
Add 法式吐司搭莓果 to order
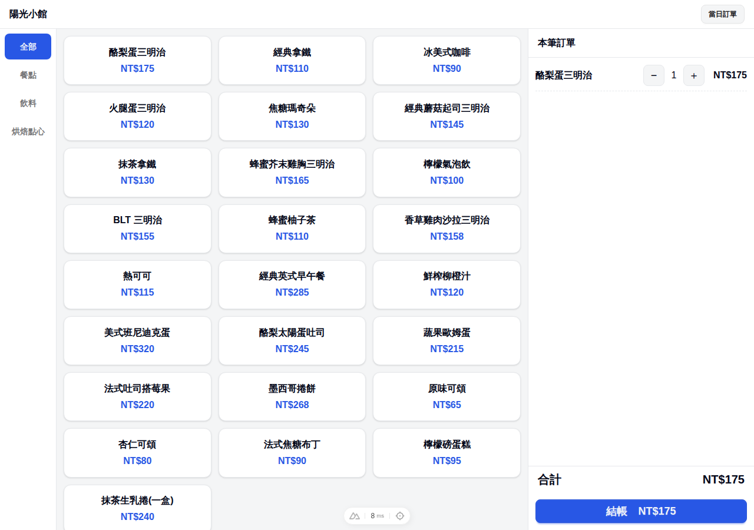tap(137, 397)
